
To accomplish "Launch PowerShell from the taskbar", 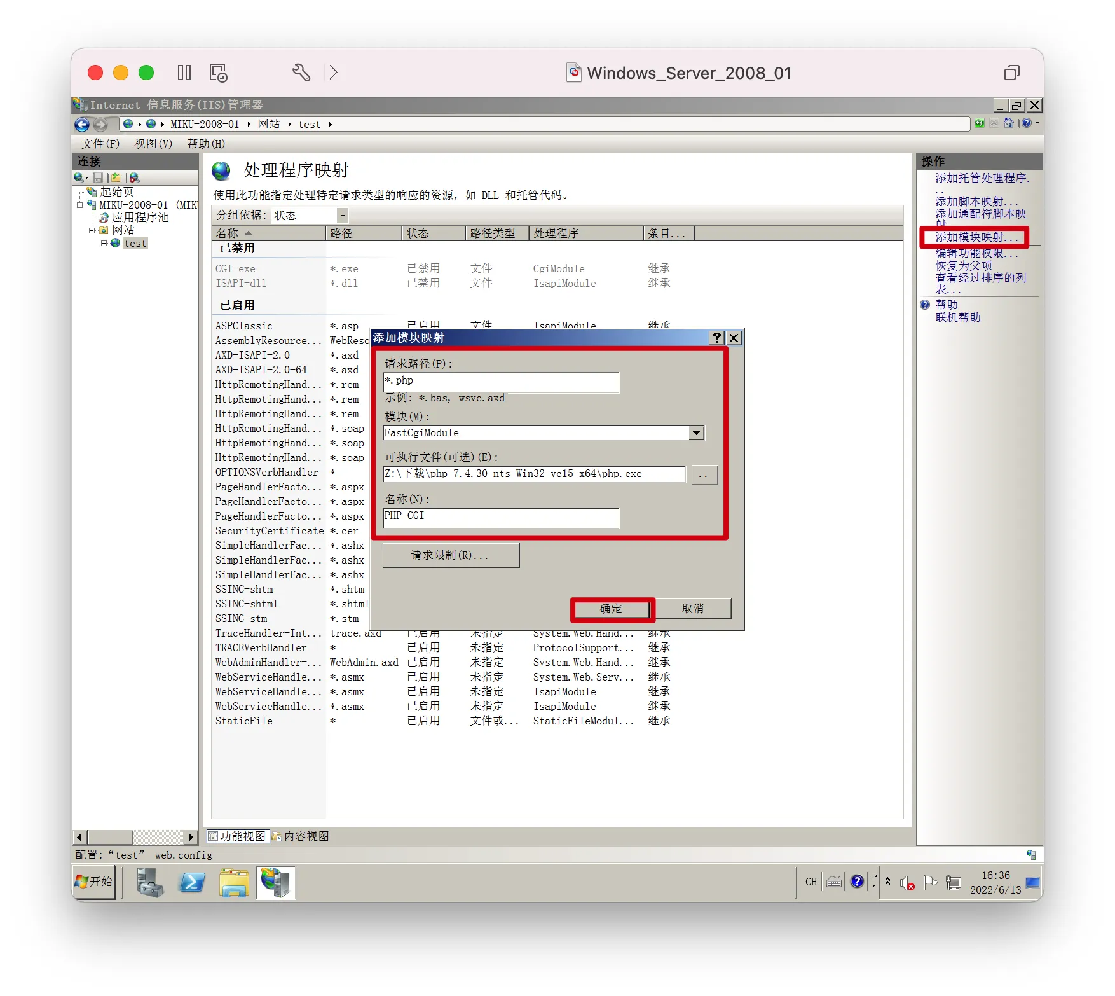I will pos(192,882).
